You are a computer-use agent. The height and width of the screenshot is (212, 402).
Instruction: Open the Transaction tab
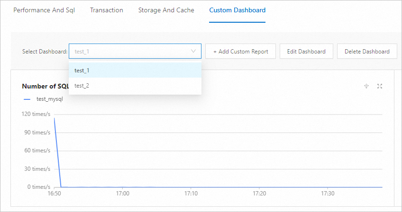pyautogui.click(x=107, y=10)
